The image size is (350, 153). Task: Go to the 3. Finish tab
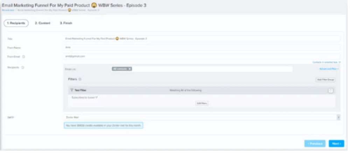point(66,23)
